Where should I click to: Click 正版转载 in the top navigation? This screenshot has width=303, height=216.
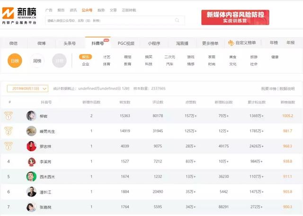coord(129,10)
